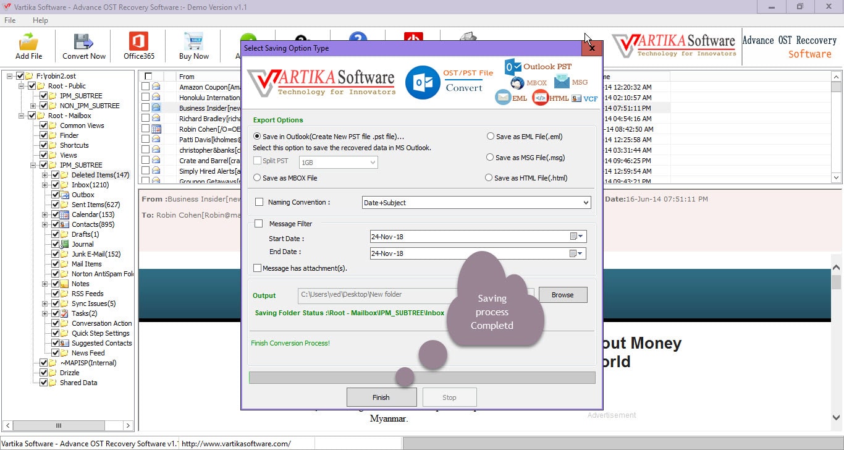Click the Outbox folder icon in tree
Screen dimensions: 844x450
65,195
